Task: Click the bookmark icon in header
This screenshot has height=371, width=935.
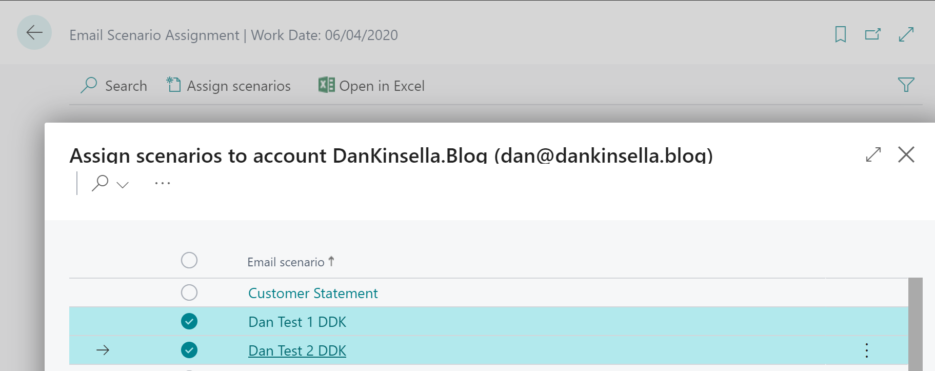Action: point(840,34)
